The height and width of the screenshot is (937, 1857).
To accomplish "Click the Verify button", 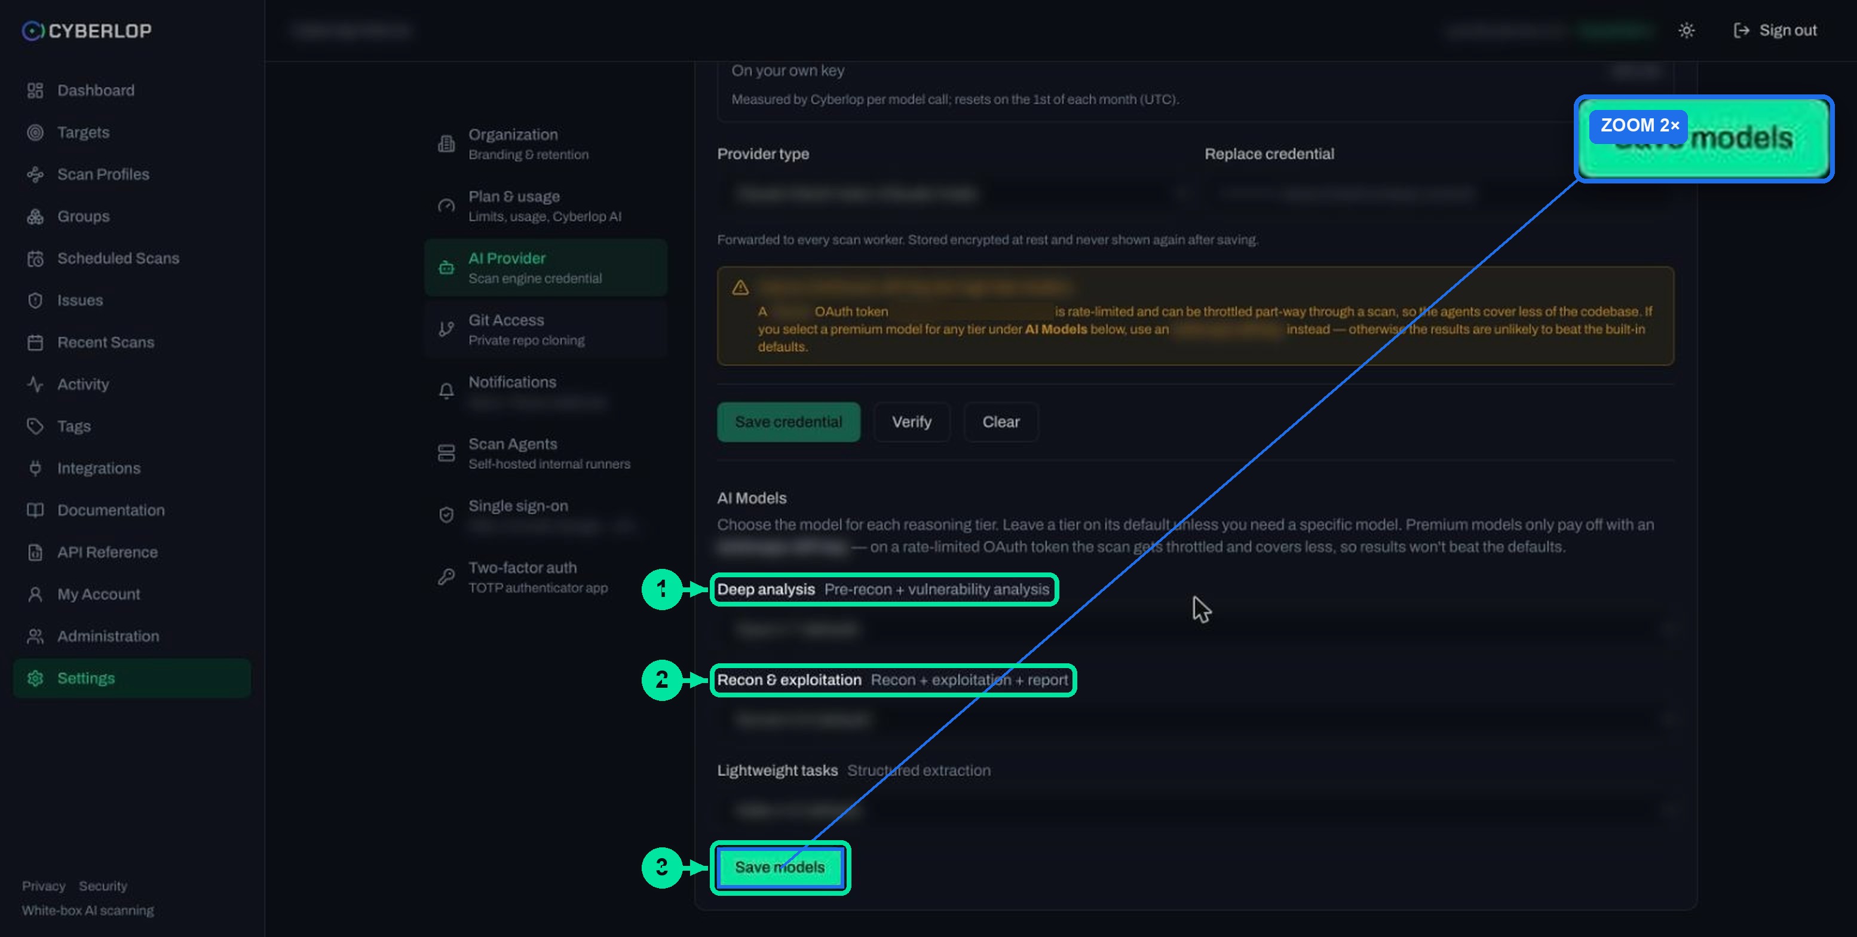I will point(911,422).
